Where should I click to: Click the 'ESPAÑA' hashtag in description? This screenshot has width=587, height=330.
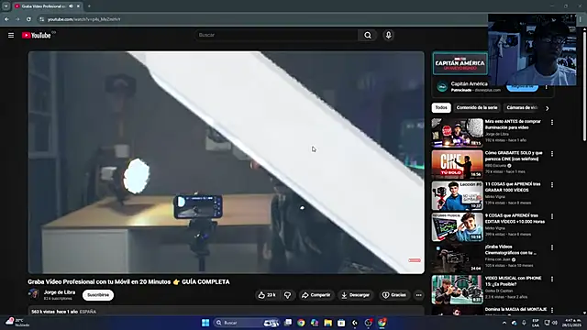point(88,312)
